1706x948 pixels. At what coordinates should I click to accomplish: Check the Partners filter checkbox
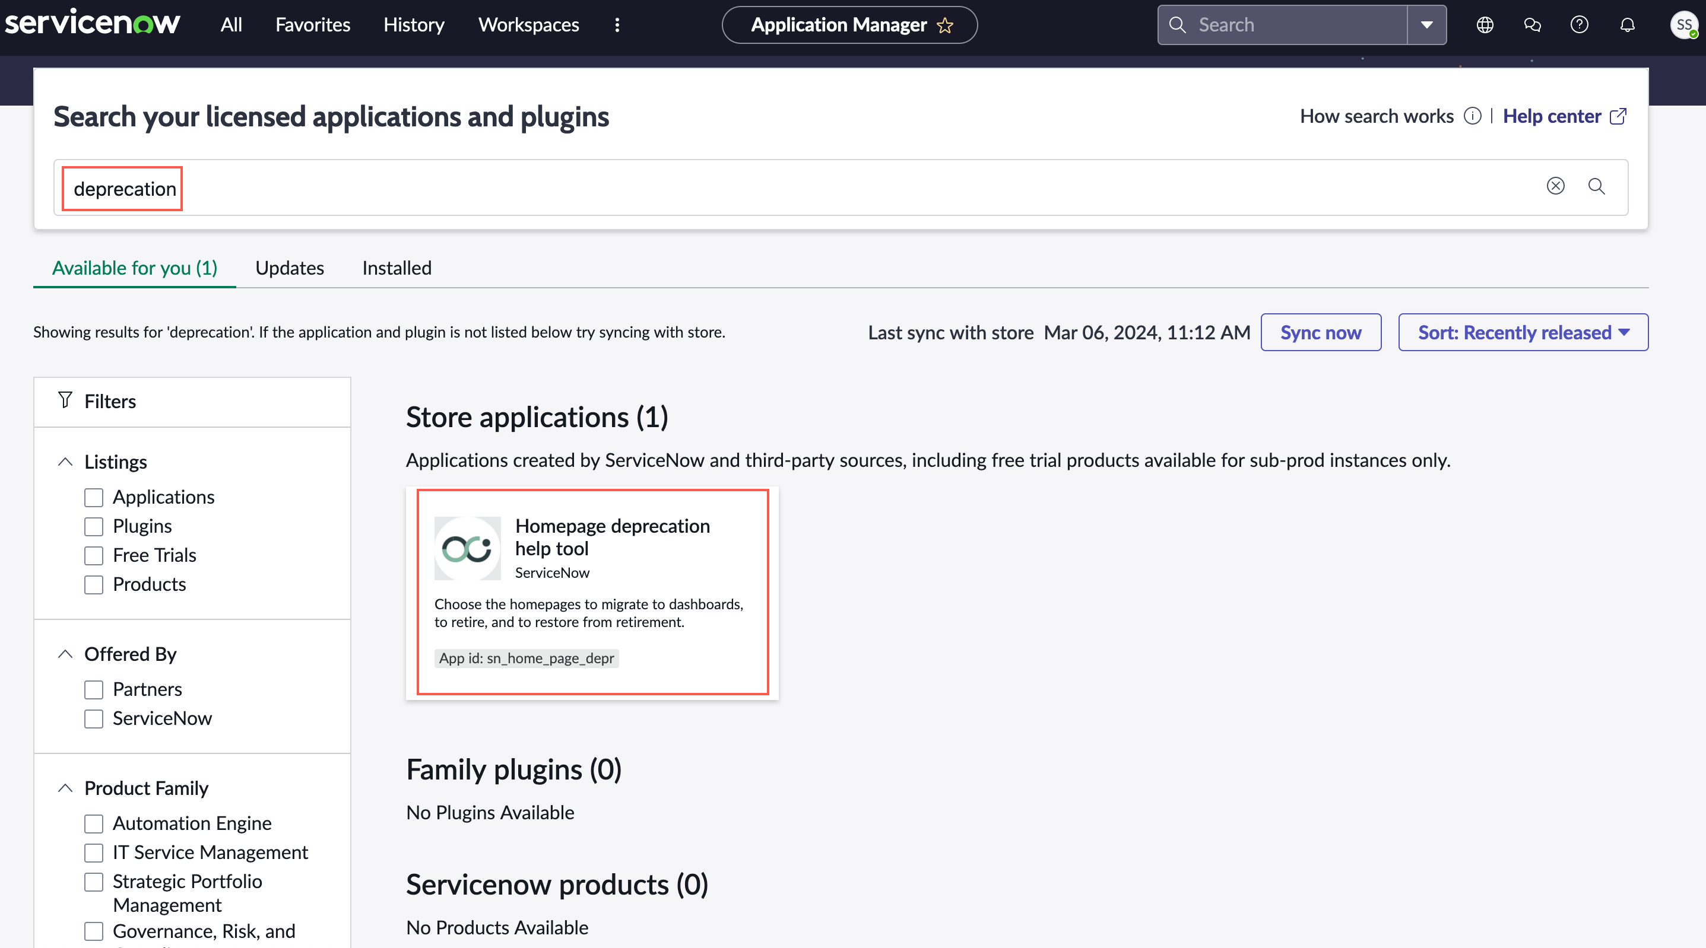(93, 690)
